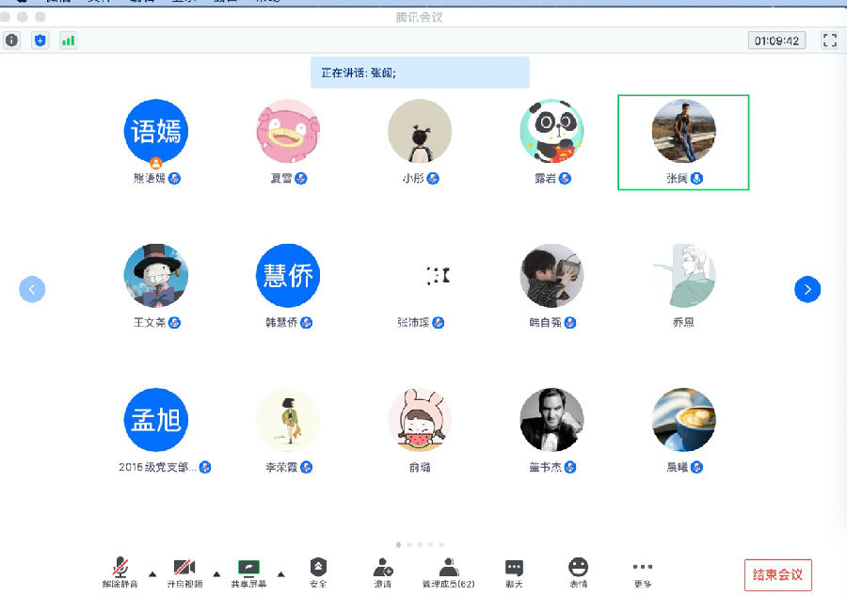Image resolution: width=847 pixels, height=596 pixels.
Task: Select the highlighted speaker 张阔's avatar
Action: [x=683, y=132]
